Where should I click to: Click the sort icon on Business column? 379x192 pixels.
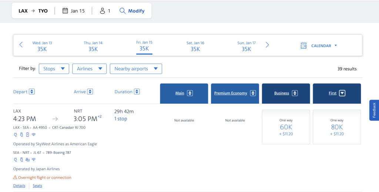[295, 93]
